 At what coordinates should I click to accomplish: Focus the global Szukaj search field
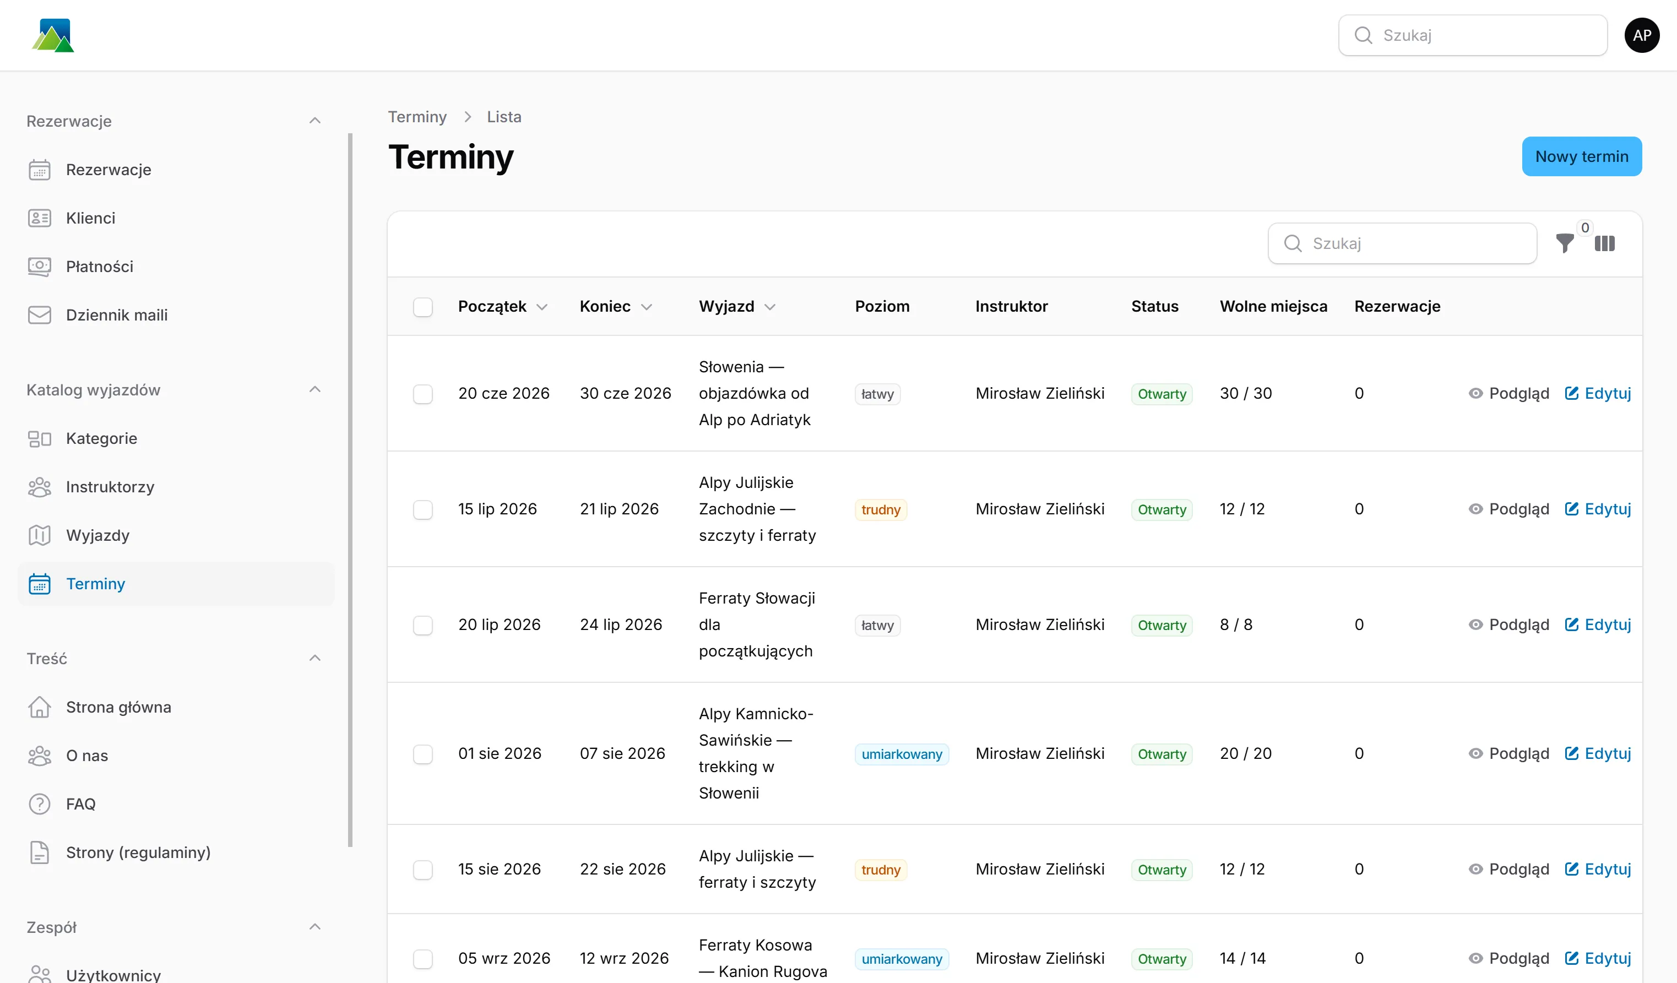click(x=1473, y=35)
